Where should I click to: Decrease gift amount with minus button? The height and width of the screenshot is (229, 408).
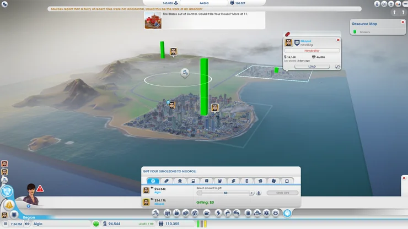pos(200,193)
